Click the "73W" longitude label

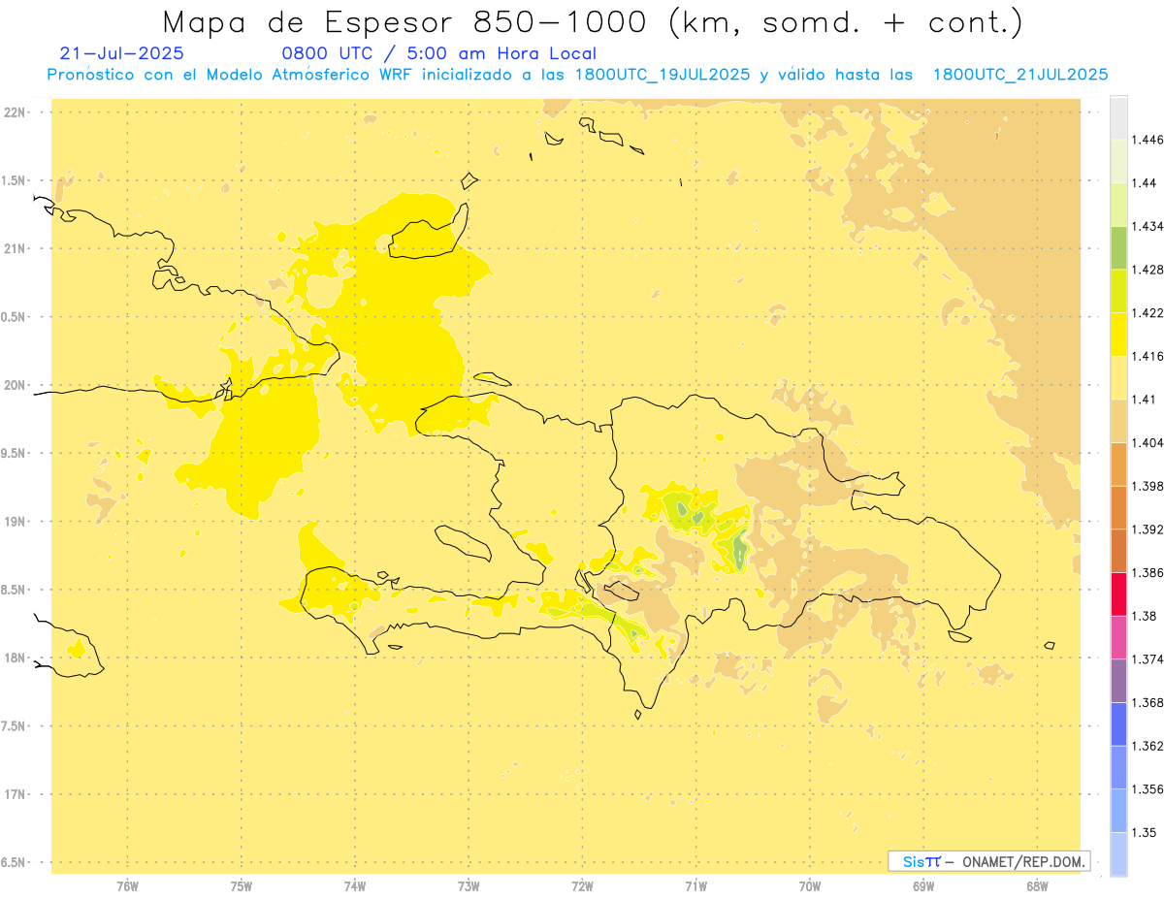(x=469, y=886)
